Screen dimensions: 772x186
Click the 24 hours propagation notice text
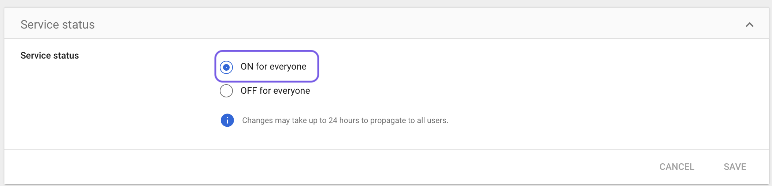tap(345, 120)
